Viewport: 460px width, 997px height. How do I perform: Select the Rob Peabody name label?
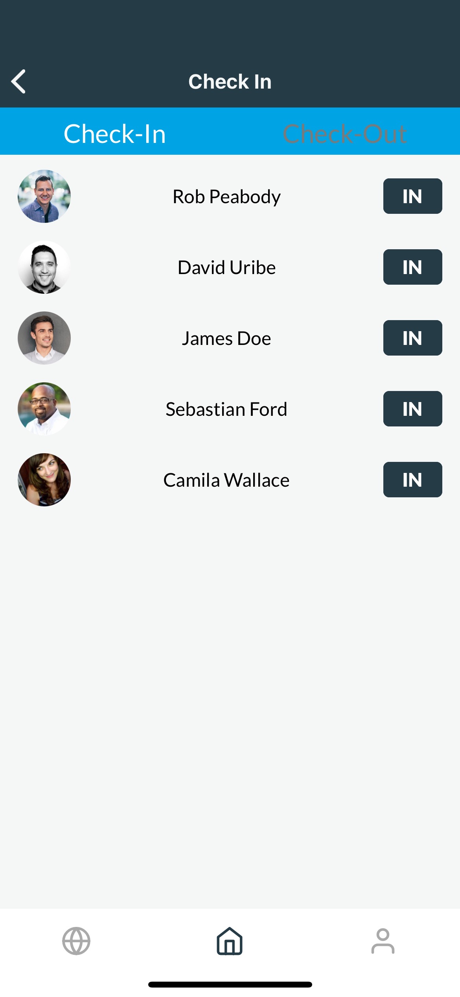tap(226, 197)
